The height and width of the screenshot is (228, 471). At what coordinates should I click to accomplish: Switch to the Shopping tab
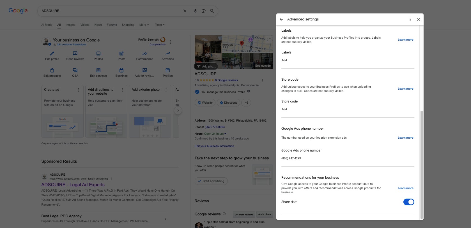(x=128, y=25)
